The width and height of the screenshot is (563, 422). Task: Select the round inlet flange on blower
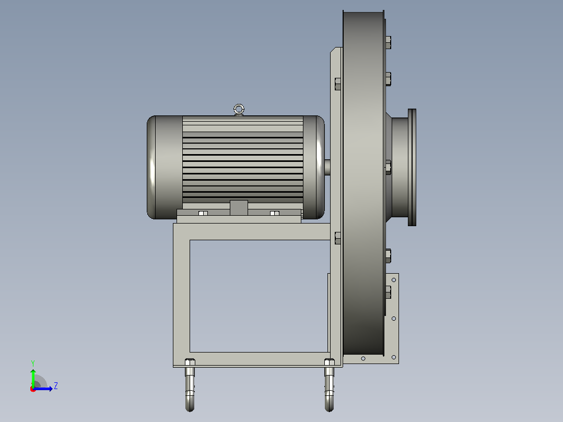coord(412,167)
